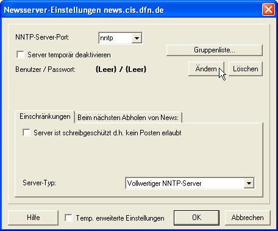Expand the Server-Typ dropdown arrow
Image resolution: width=278 pixels, height=231 pixels.
tap(249, 183)
